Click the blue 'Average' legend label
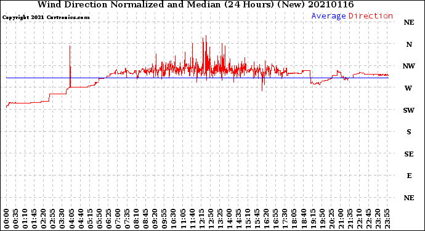 328,16
